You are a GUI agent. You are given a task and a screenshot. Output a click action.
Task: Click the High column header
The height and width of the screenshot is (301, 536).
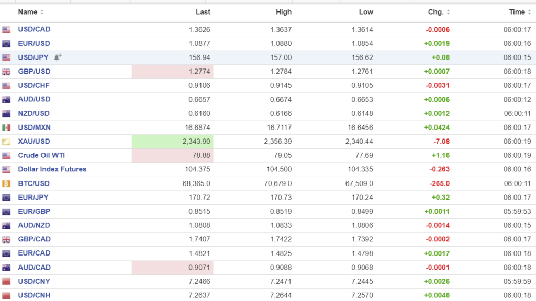click(x=284, y=12)
